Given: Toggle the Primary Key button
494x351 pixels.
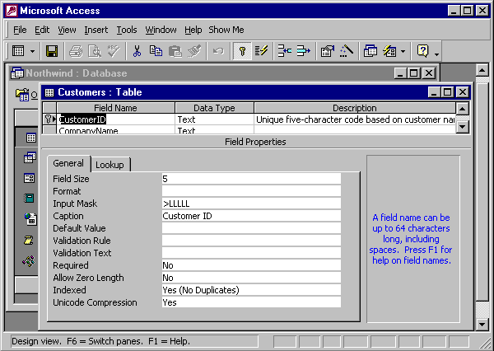Looking at the screenshot, I should tap(242, 51).
